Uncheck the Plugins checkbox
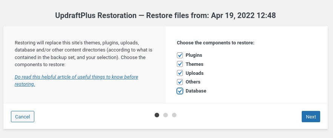This screenshot has width=333, height=138. coord(180,55)
